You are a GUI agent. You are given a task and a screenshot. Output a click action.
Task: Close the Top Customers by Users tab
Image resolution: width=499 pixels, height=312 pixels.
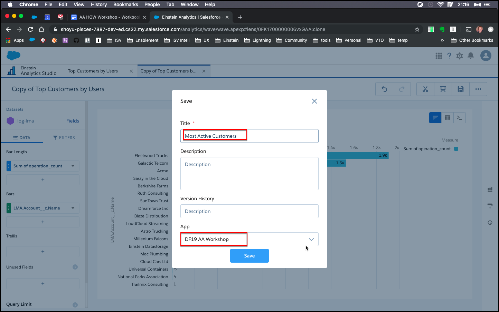point(131,71)
